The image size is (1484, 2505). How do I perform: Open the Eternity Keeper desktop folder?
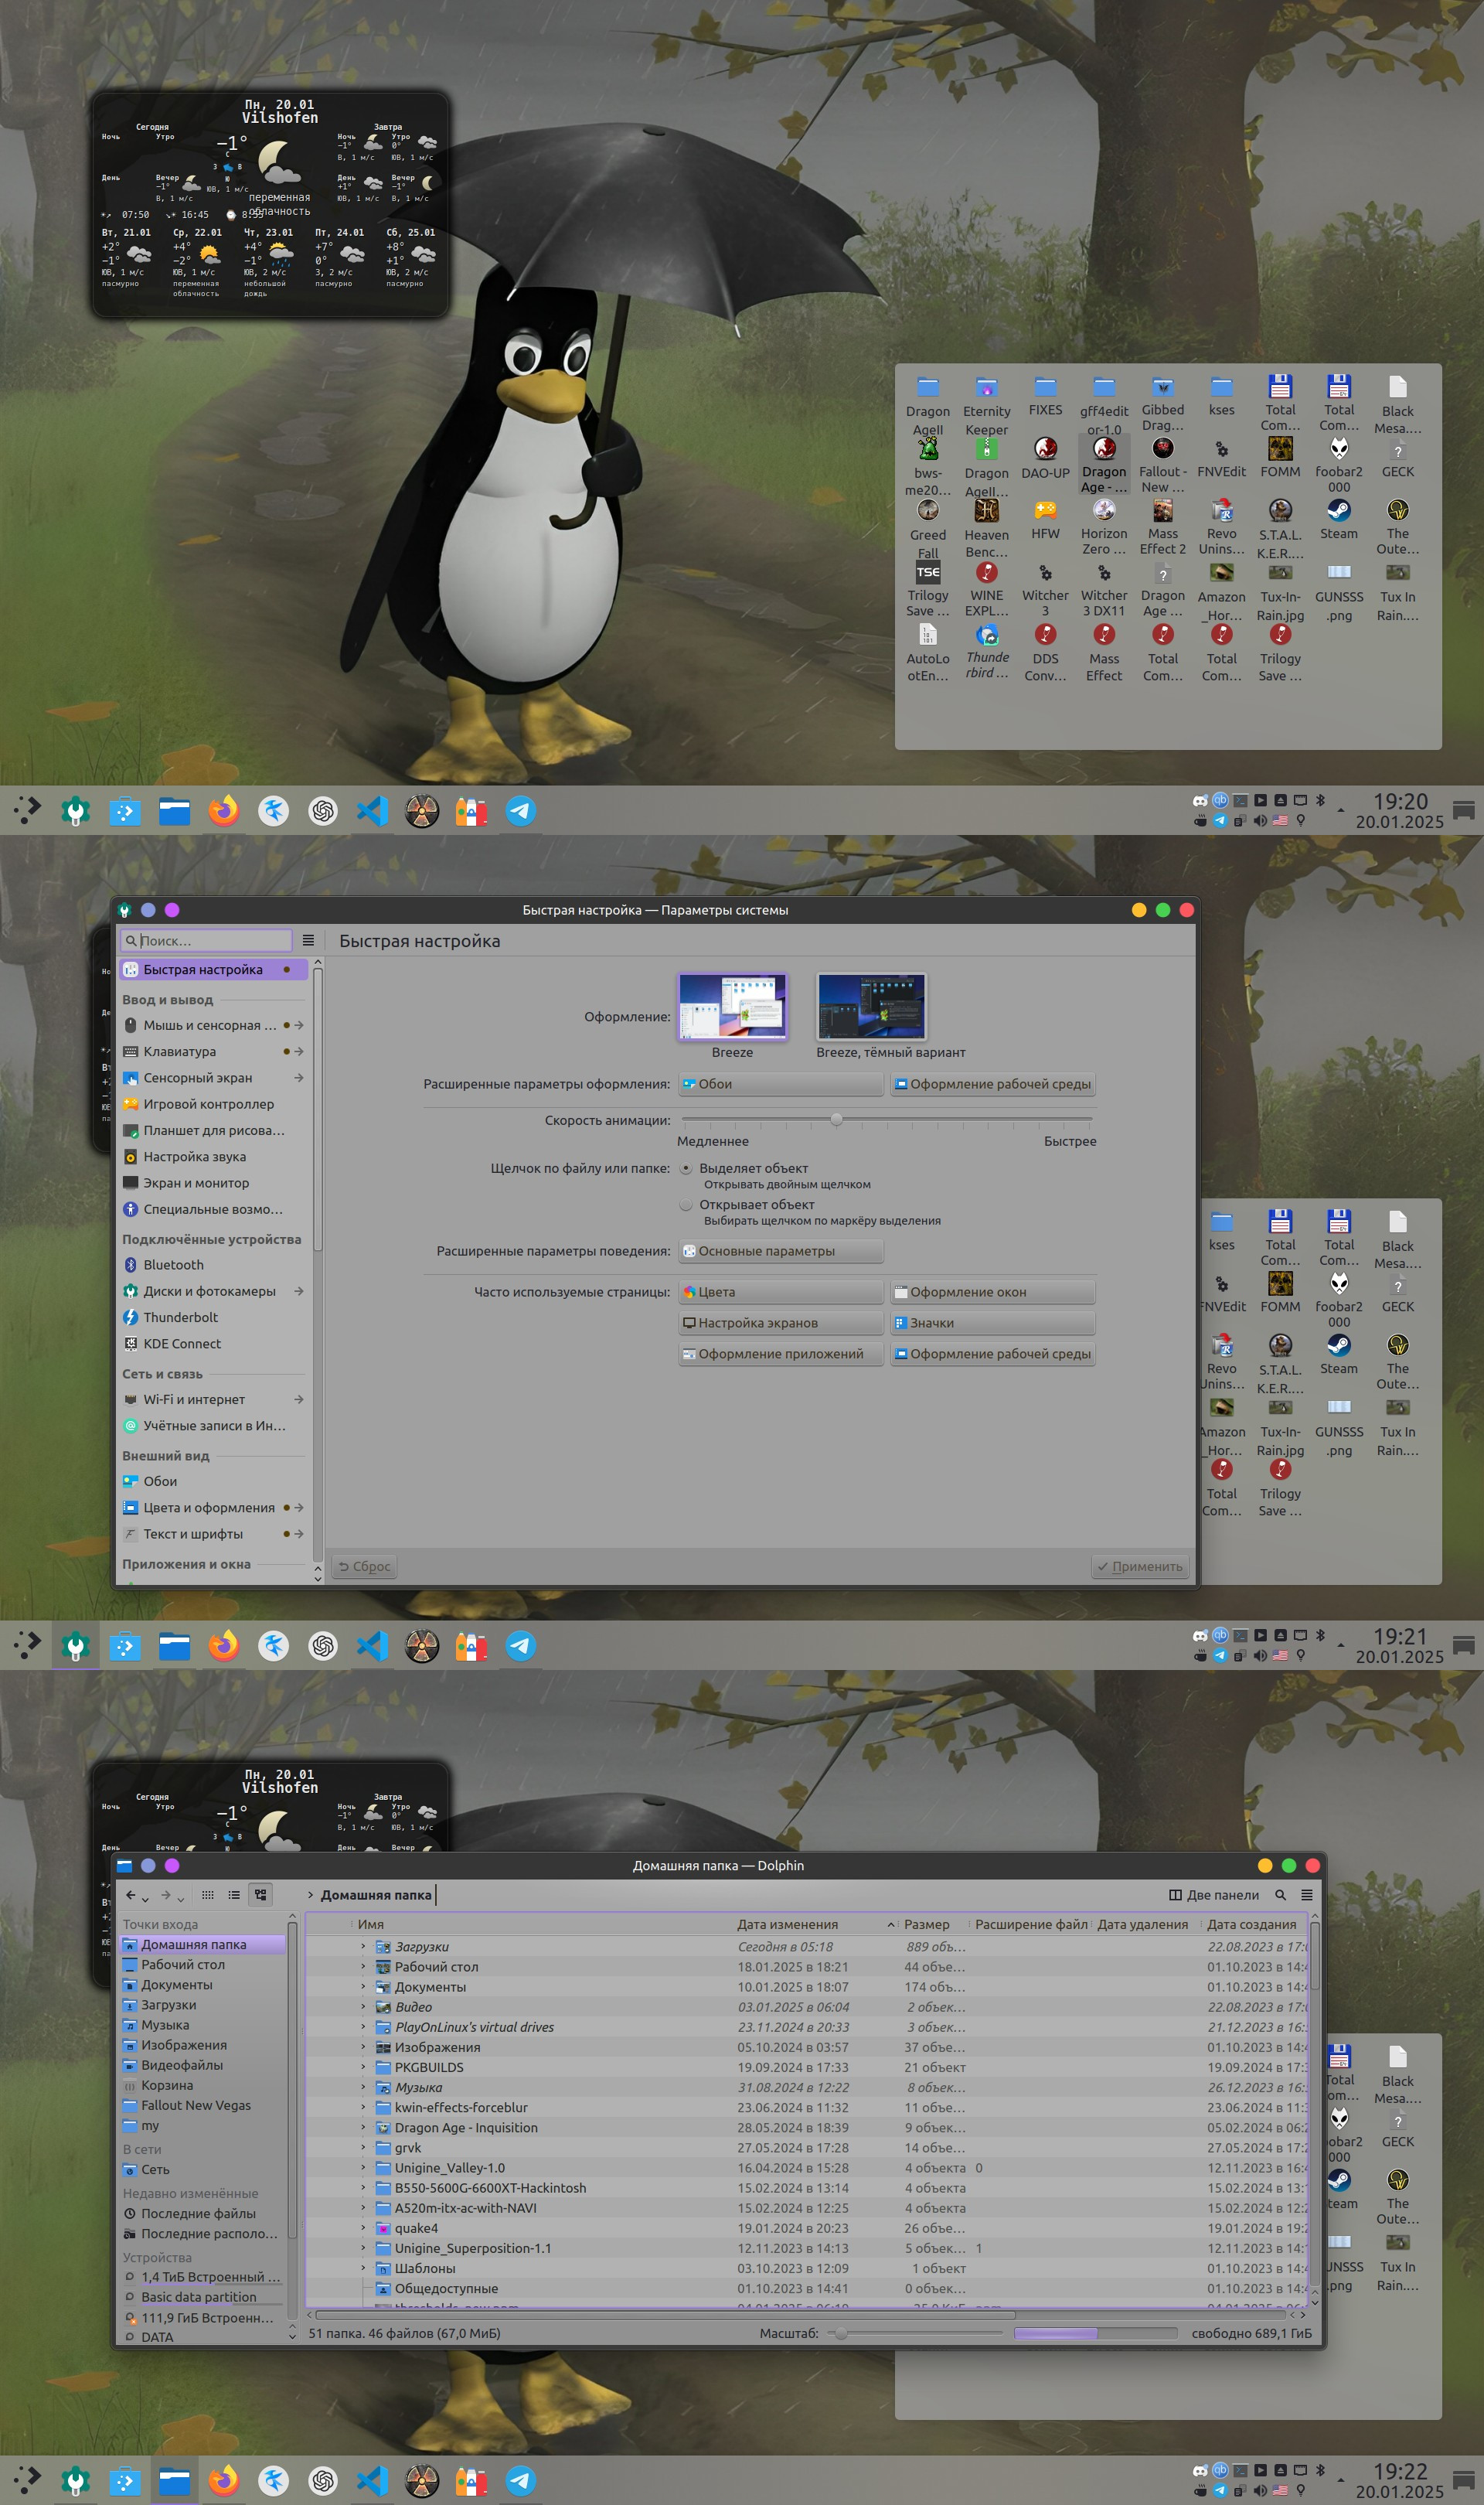tap(986, 405)
